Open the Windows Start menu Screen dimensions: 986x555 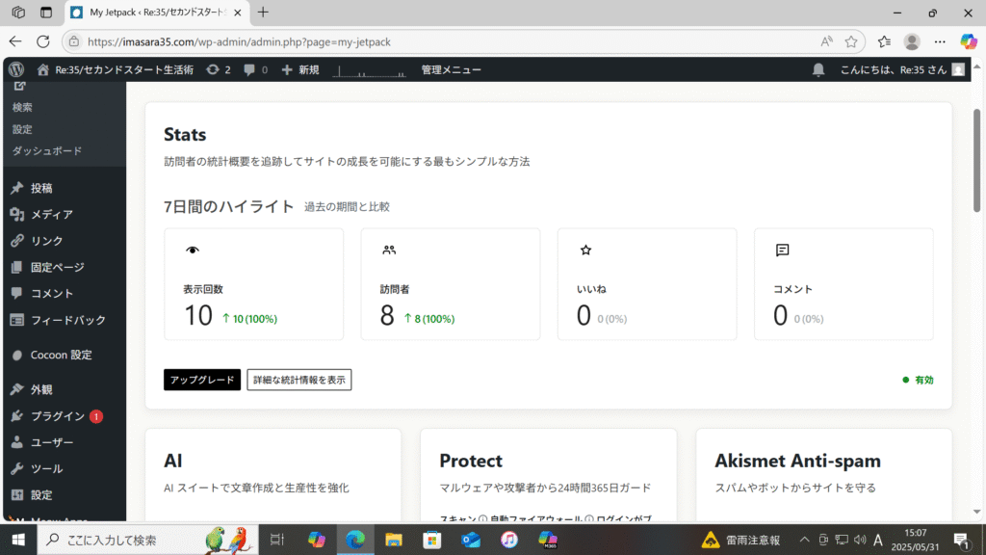coord(18,540)
